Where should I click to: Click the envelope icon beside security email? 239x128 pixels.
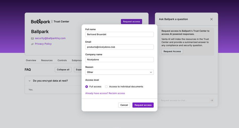click(32, 38)
